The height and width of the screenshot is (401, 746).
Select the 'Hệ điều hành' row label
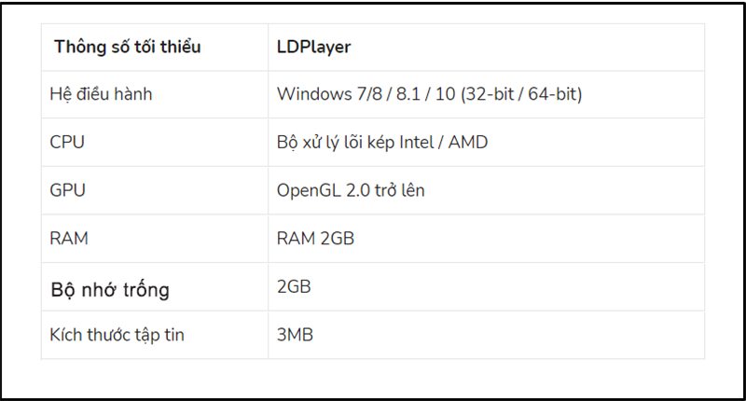[x=101, y=94]
